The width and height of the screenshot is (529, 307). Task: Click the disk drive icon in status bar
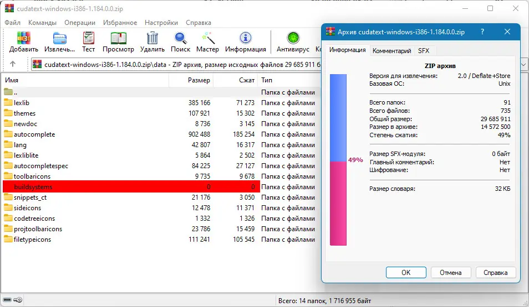pyautogui.click(x=7, y=300)
